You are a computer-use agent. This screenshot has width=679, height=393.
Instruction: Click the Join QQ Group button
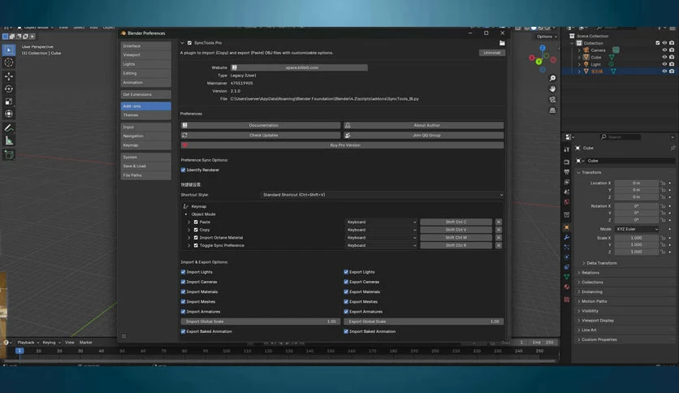click(424, 135)
